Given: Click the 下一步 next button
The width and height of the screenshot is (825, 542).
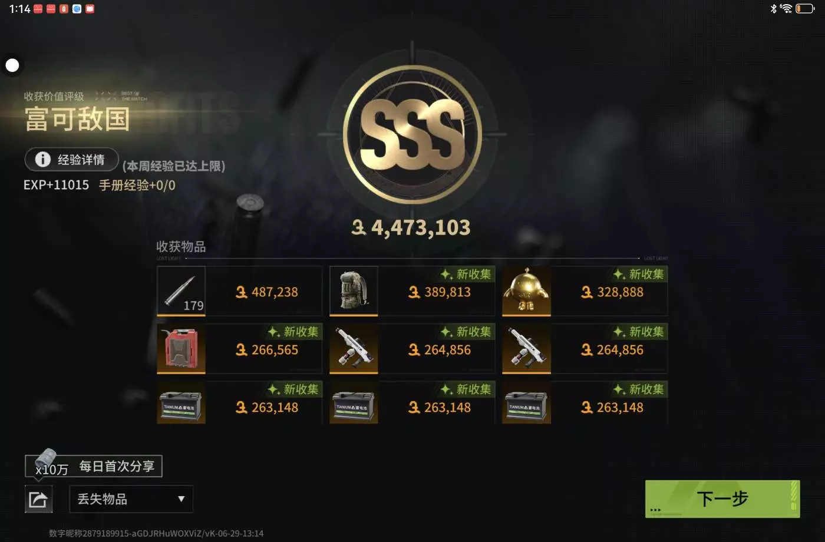Looking at the screenshot, I should [722, 499].
